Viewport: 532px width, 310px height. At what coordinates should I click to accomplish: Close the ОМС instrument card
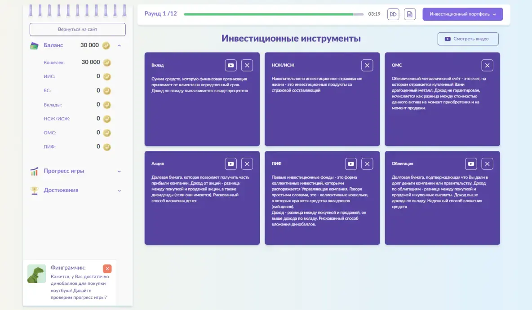(x=487, y=66)
